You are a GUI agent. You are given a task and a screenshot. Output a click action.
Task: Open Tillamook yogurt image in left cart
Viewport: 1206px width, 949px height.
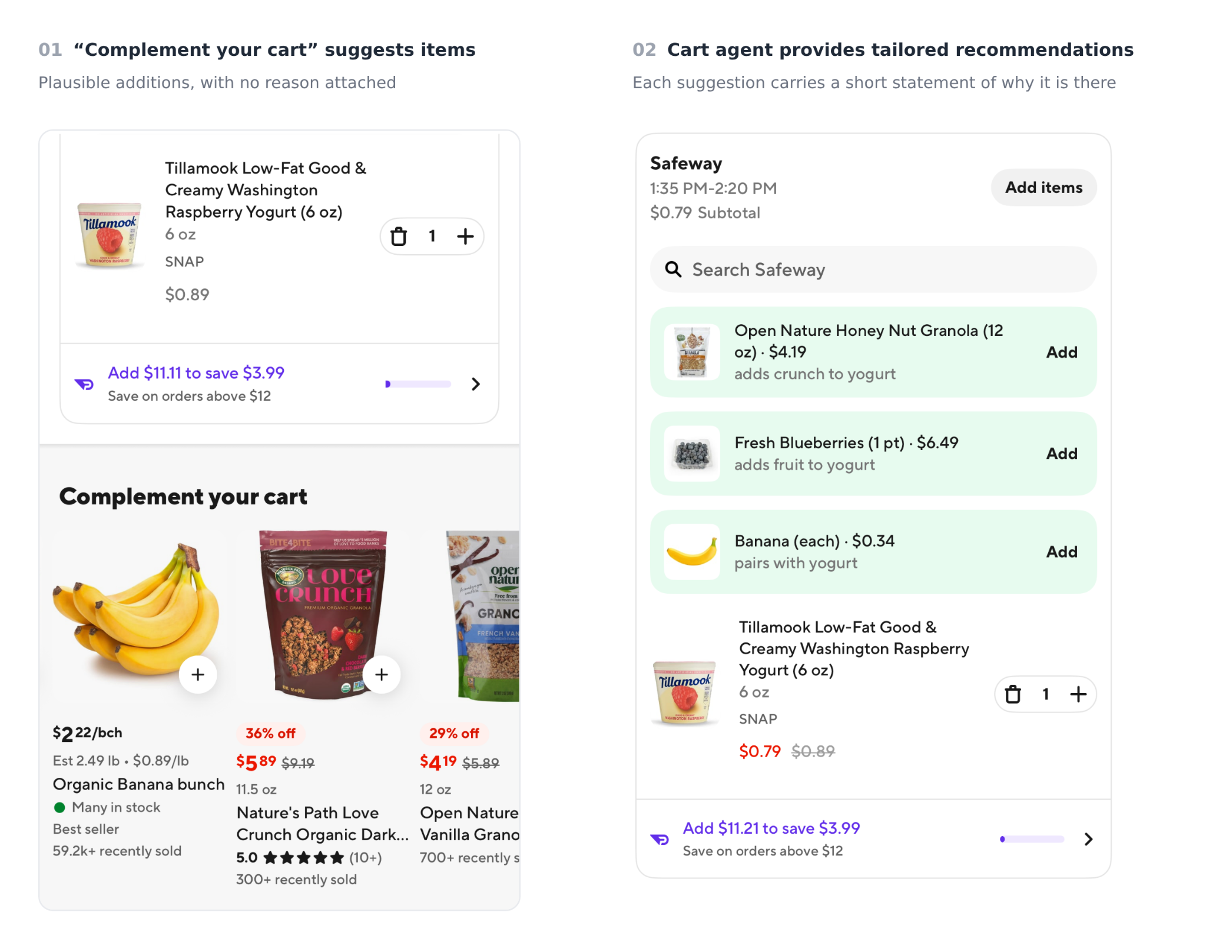pos(110,235)
